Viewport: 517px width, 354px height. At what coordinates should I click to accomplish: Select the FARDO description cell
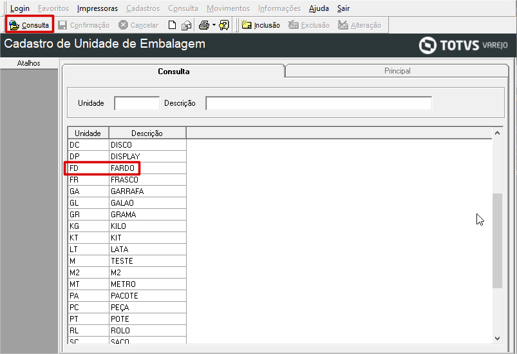tap(147, 168)
